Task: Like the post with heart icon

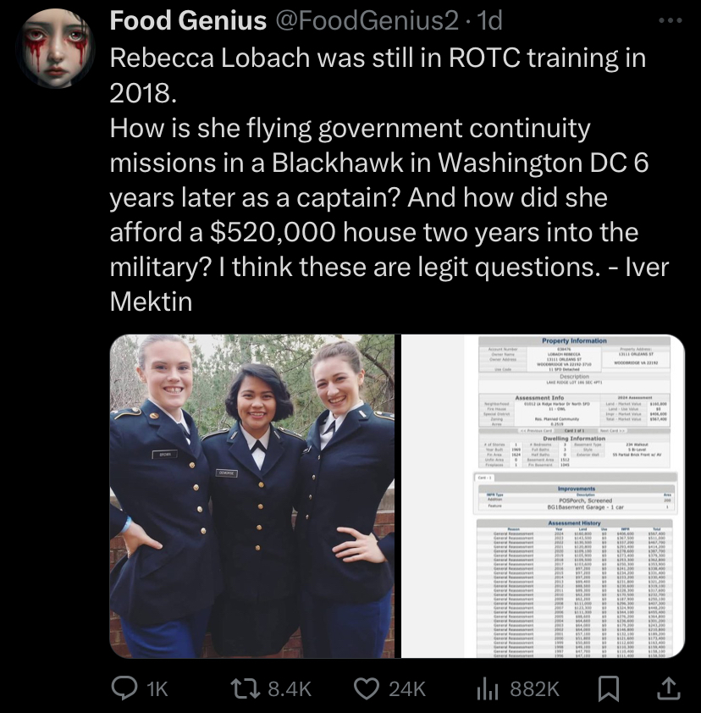Action: pos(367,688)
